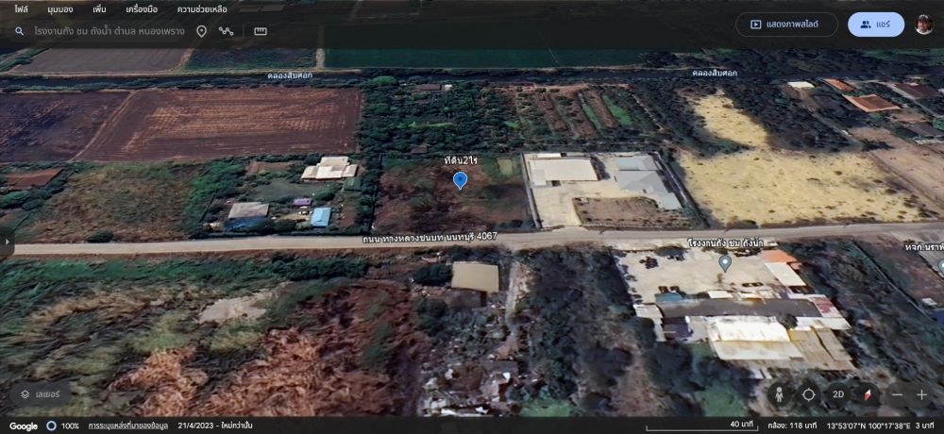Click the แชร์ share button
The height and width of the screenshot is (434, 944).
pyautogui.click(x=876, y=25)
